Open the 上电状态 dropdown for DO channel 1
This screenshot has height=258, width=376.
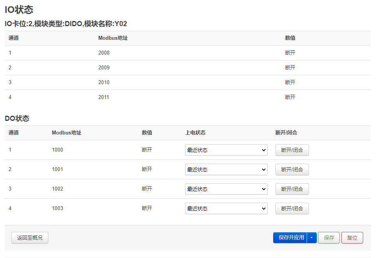[x=226, y=150]
